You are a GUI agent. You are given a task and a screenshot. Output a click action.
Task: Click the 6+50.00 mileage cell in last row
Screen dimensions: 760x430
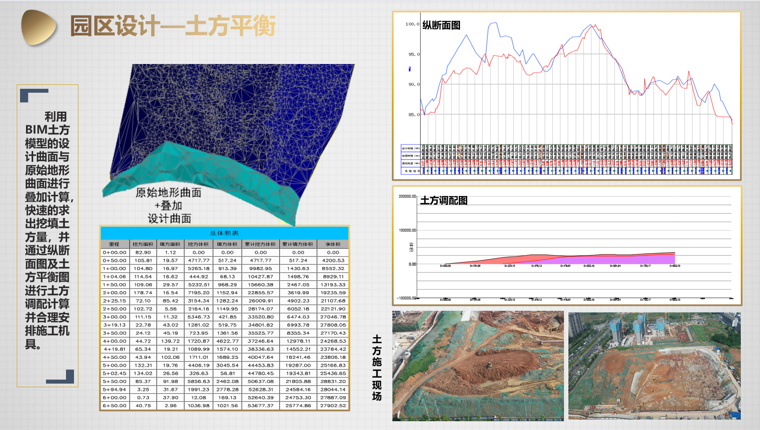click(114, 406)
